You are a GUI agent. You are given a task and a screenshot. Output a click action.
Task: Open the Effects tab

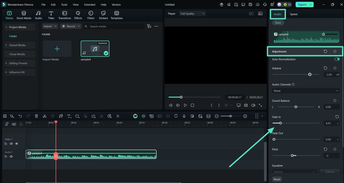click(x=78, y=15)
